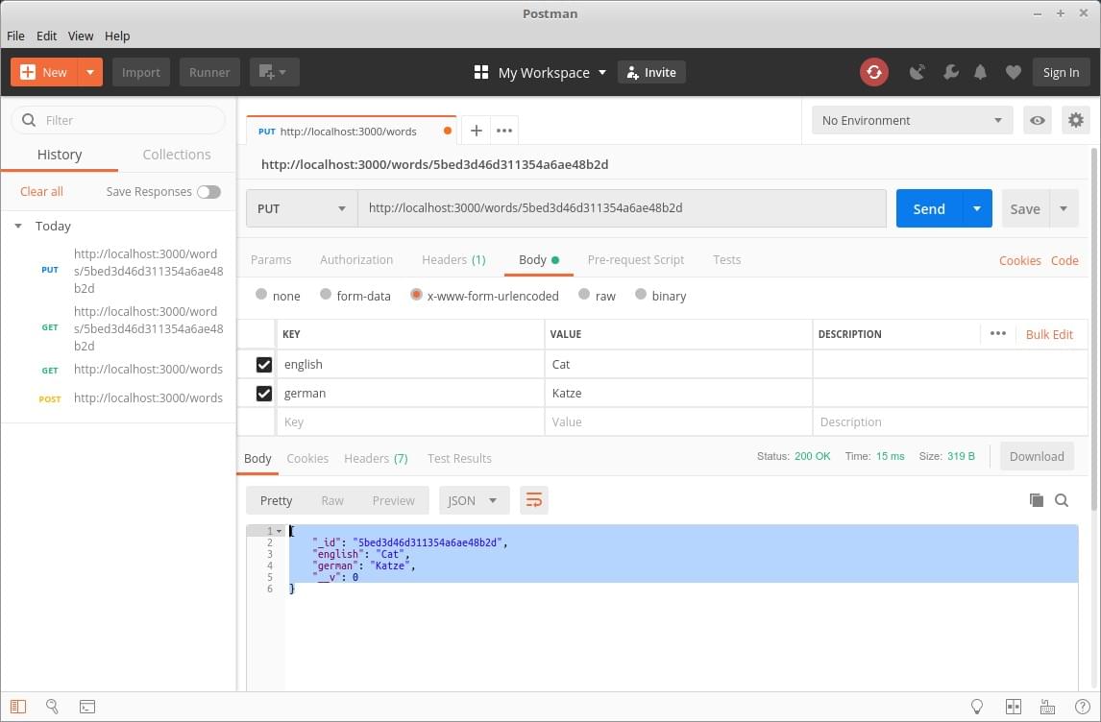Viewport: 1101px width, 722px height.
Task: Open manage environments gear icon
Action: [1076, 120]
